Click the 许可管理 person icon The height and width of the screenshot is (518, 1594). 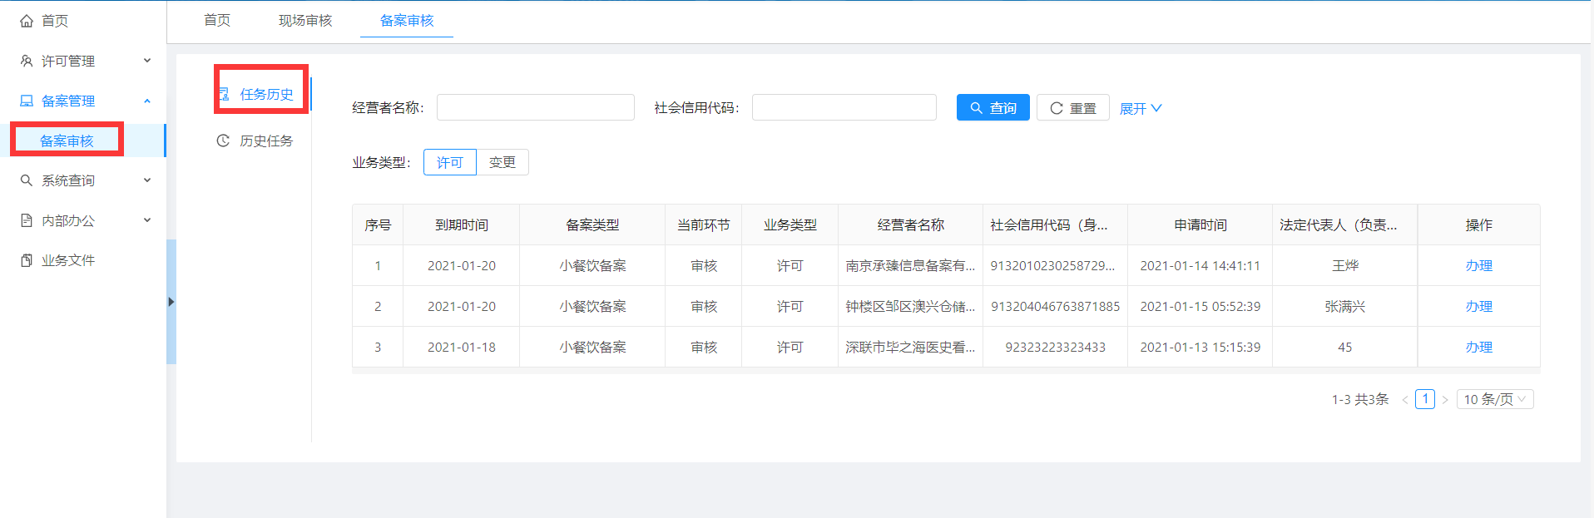[x=27, y=61]
